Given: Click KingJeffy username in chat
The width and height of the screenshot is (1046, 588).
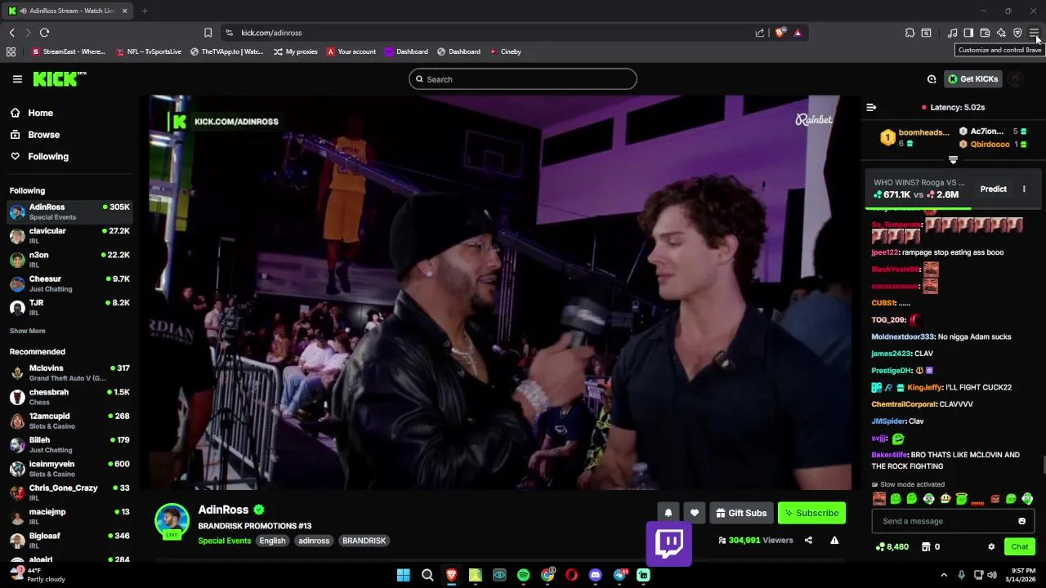Looking at the screenshot, I should pyautogui.click(x=924, y=387).
